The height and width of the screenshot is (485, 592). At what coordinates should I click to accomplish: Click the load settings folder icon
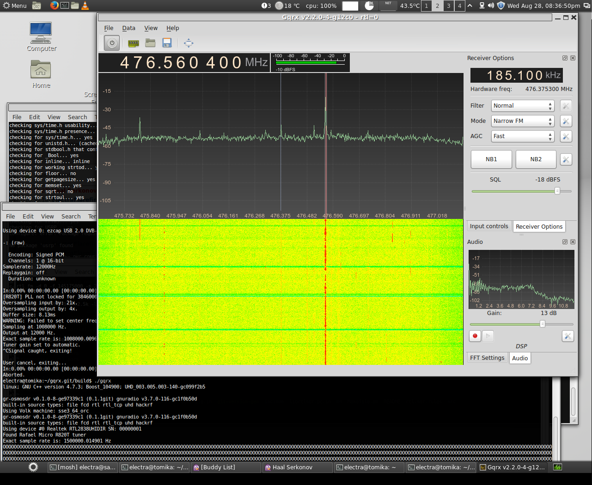tap(150, 43)
